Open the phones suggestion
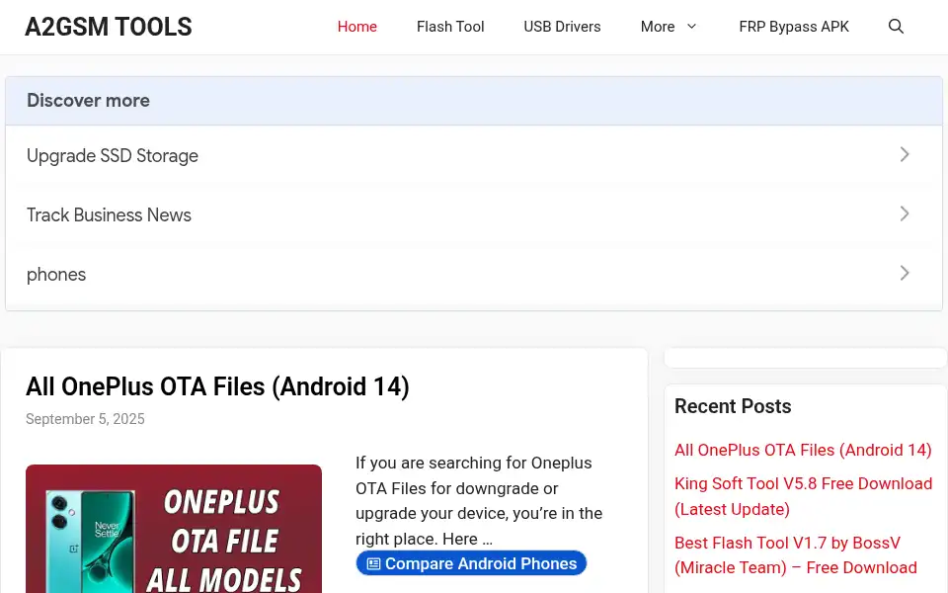Image resolution: width=948 pixels, height=593 pixels. tap(474, 274)
